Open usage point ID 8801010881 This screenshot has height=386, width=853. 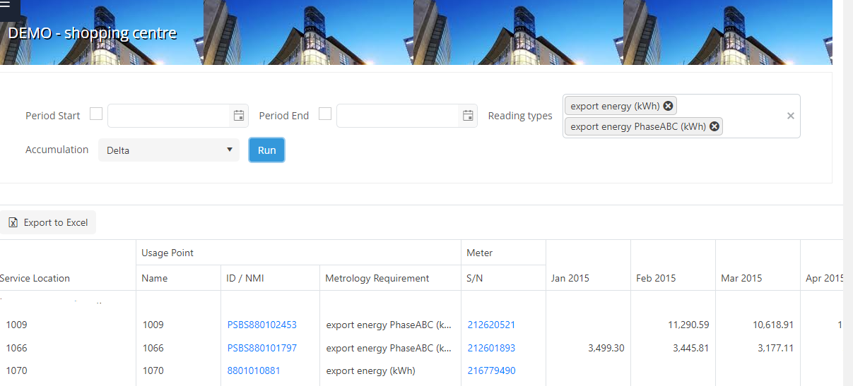(x=254, y=370)
